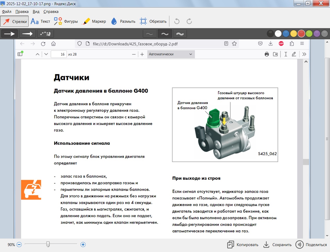This screenshot has height=252, width=330.
Task: Open the browser hamburger menu
Action: [x=302, y=44]
